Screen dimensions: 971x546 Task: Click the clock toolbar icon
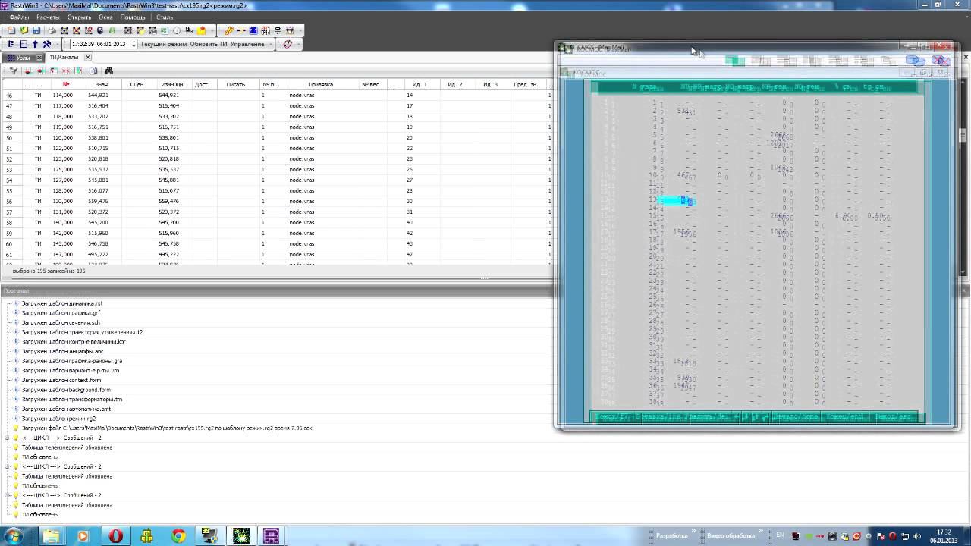point(177,30)
